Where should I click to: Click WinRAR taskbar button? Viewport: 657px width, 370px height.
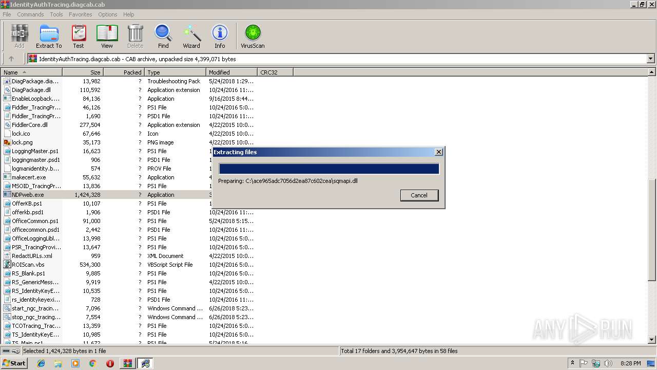(x=127, y=363)
